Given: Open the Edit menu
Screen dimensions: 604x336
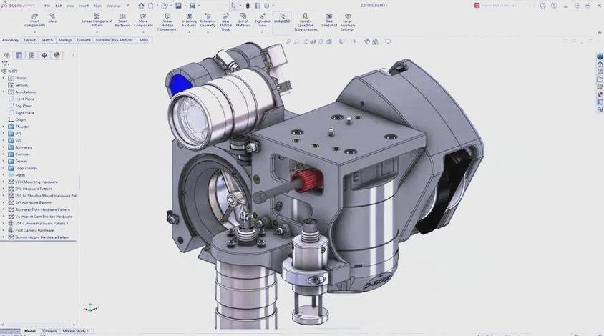Looking at the screenshot, I should (59, 6).
